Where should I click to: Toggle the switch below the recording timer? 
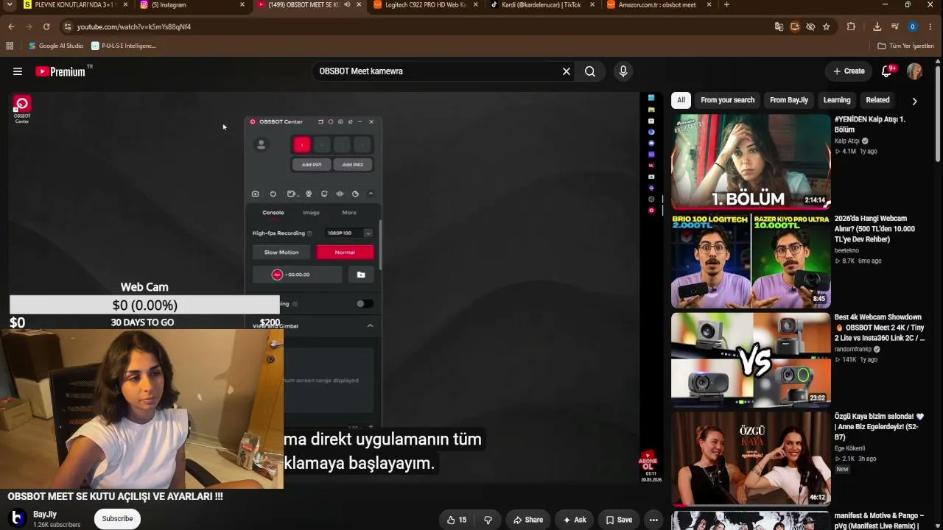coord(364,303)
